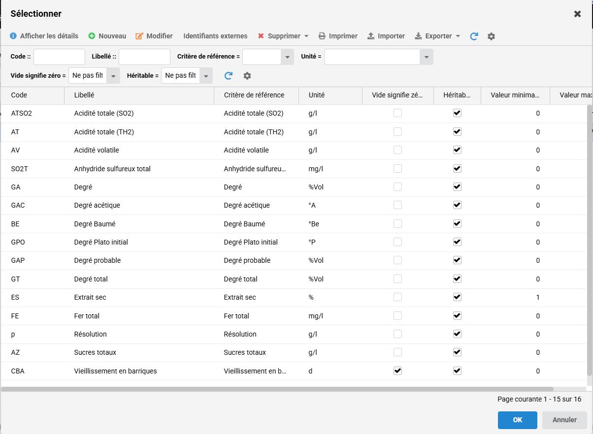Click the Code filter input field
The image size is (593, 434).
(x=59, y=57)
